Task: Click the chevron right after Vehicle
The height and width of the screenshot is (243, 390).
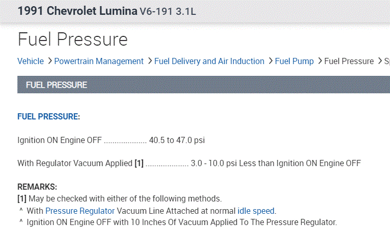Action: (49, 61)
